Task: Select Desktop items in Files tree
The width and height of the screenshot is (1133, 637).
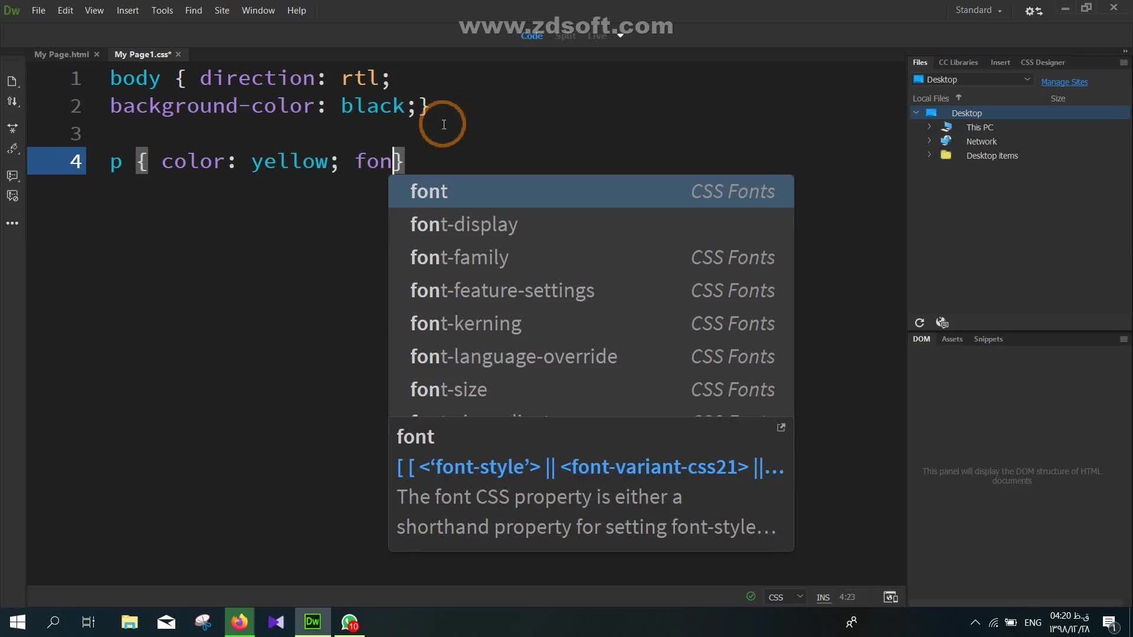Action: coord(991,156)
